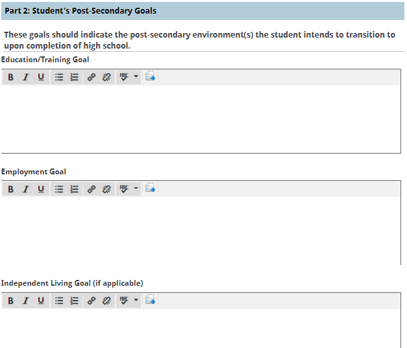Image resolution: width=407 pixels, height=348 pixels.
Task: Click inside Employment Goal text area
Action: (201, 231)
